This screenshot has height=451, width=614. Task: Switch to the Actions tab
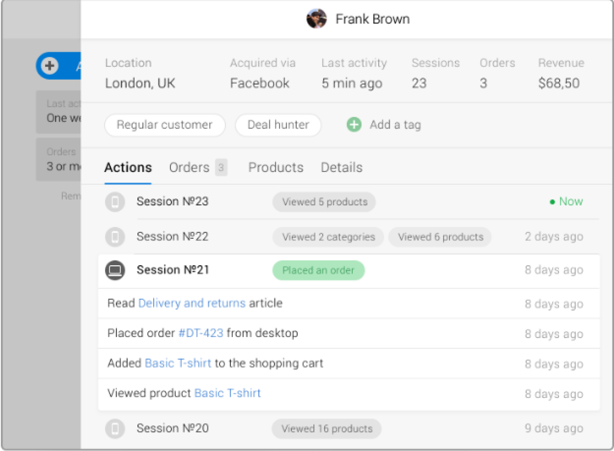(x=128, y=168)
